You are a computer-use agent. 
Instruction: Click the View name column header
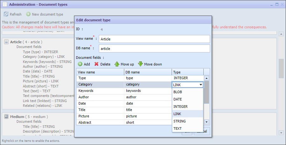pyautogui.click(x=100, y=72)
